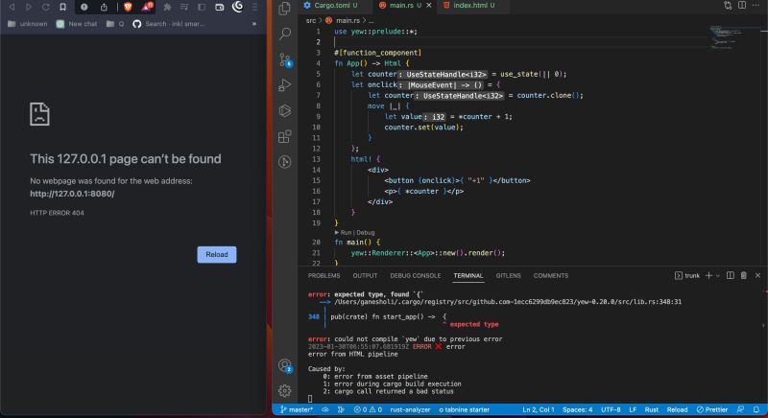
Task: Change indentation via Spaces: 4
Action: [x=578, y=409]
